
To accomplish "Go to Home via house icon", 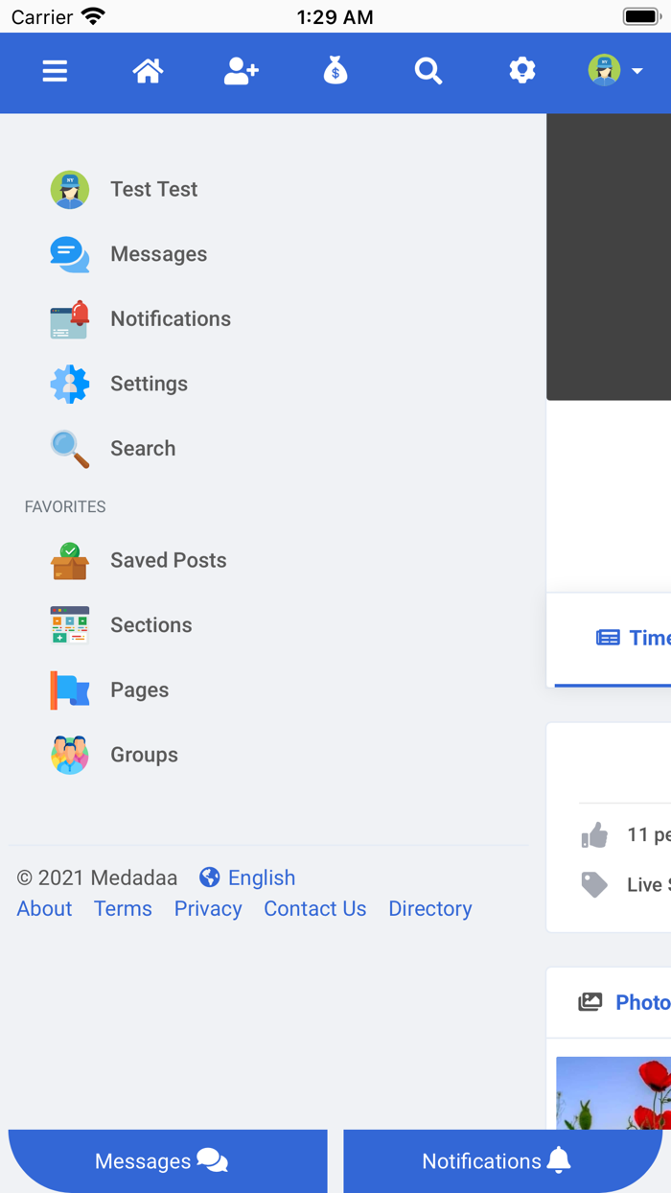I will (148, 71).
